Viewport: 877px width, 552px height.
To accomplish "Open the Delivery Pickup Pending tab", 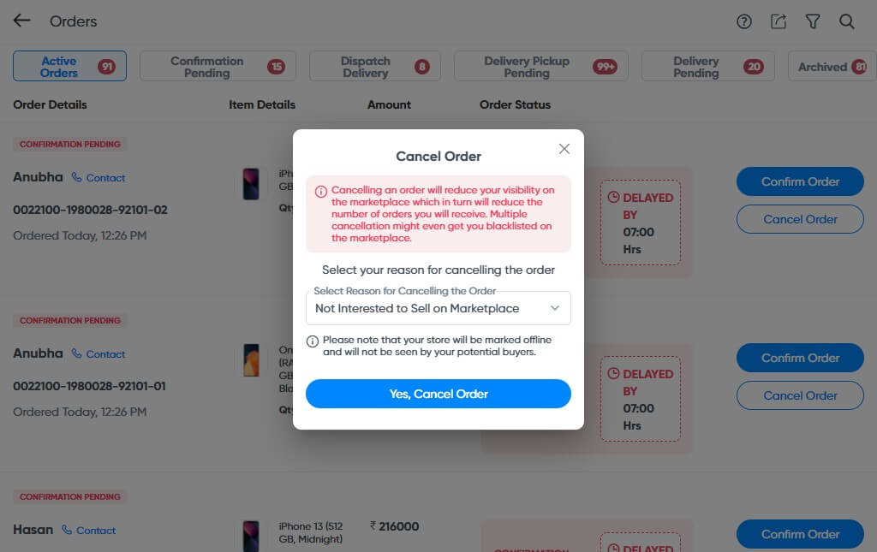I will pos(540,67).
